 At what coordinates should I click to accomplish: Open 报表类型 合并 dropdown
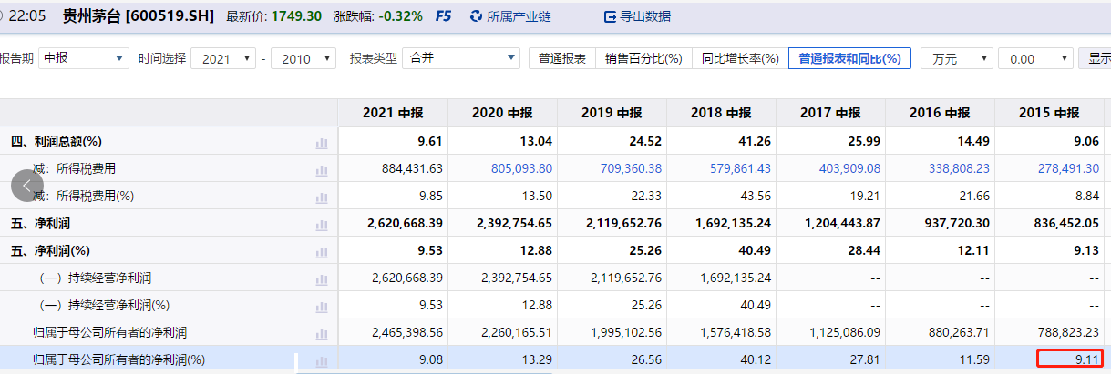pyautogui.click(x=461, y=58)
